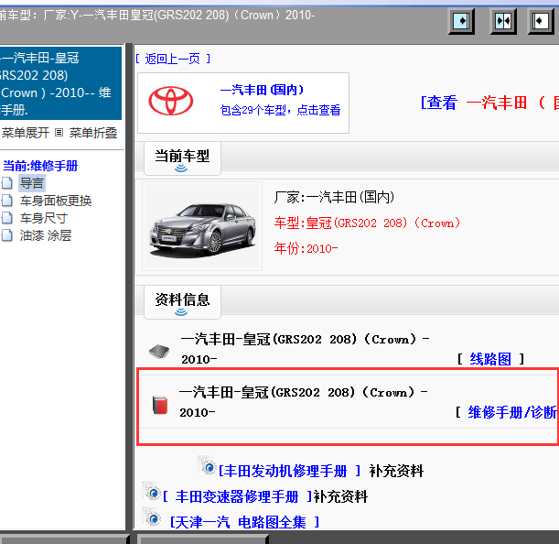Click the Crown car thumbnail image
The image size is (559, 544).
pyautogui.click(x=202, y=226)
